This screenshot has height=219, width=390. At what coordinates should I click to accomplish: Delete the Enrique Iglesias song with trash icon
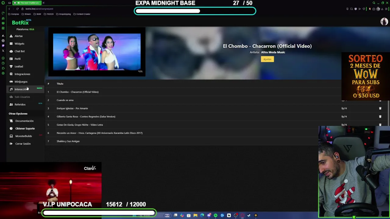pyautogui.click(x=380, y=108)
